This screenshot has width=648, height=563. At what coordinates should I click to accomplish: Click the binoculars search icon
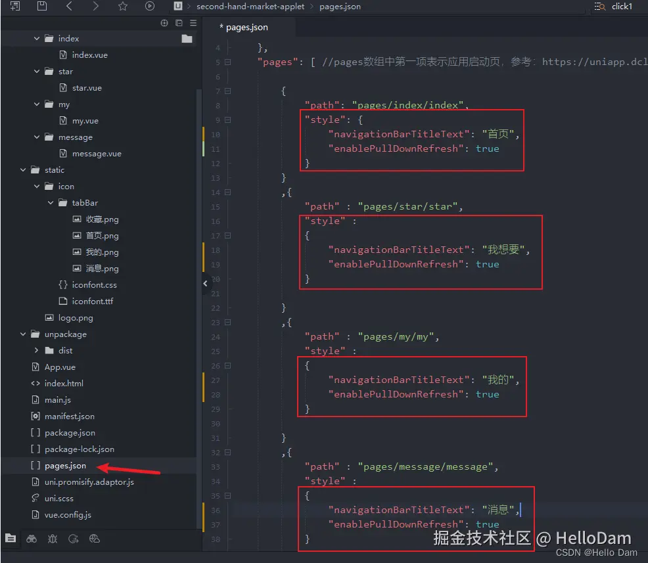(32, 538)
